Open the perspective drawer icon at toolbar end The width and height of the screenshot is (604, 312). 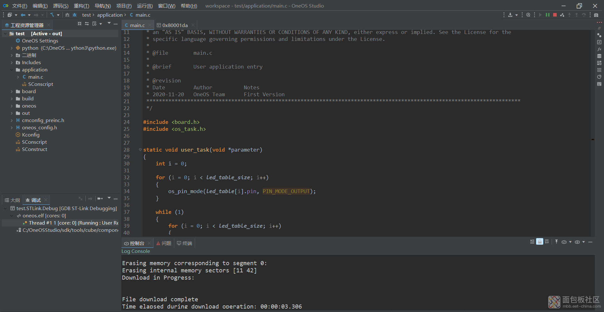(x=596, y=15)
